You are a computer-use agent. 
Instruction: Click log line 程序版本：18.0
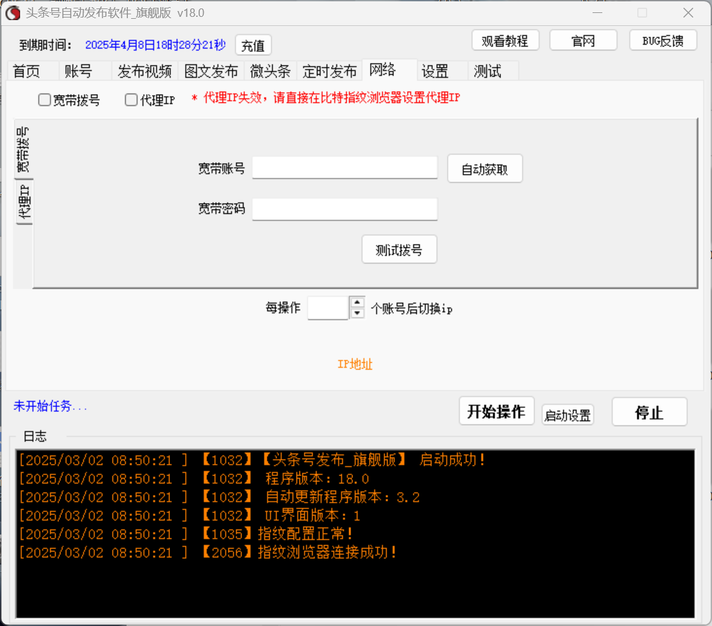(194, 479)
